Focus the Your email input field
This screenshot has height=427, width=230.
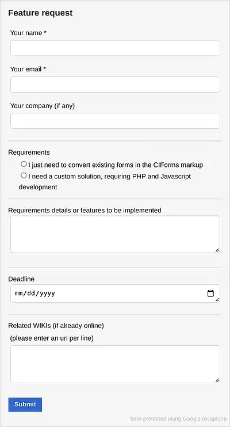pos(115,85)
